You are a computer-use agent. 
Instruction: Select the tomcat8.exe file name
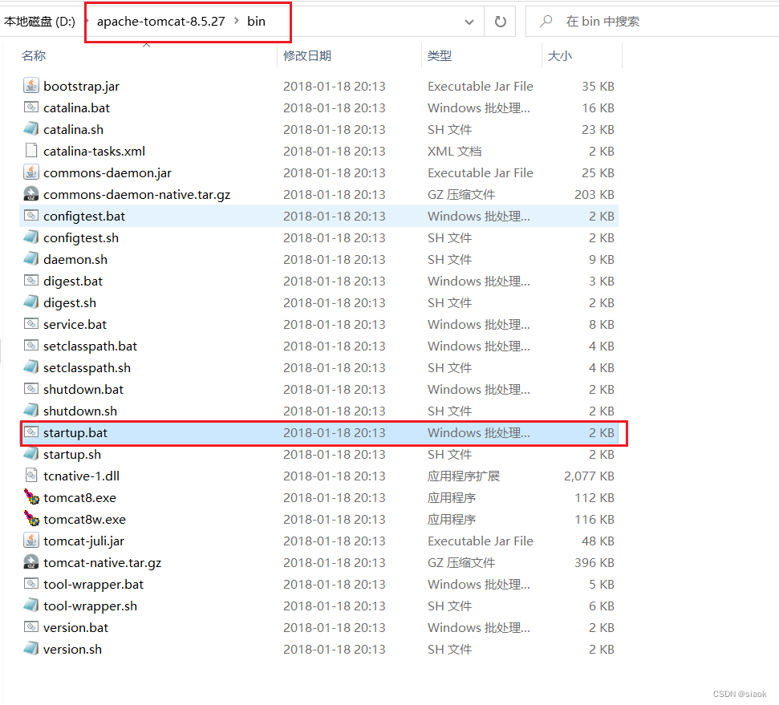click(80, 498)
